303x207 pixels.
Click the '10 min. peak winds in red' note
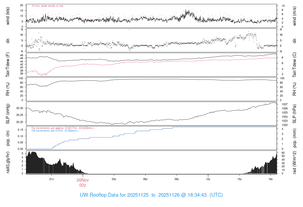click(47, 6)
